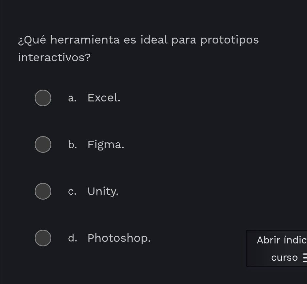Mark the Photoshop radio button
This screenshot has width=307, height=284.
(43, 238)
